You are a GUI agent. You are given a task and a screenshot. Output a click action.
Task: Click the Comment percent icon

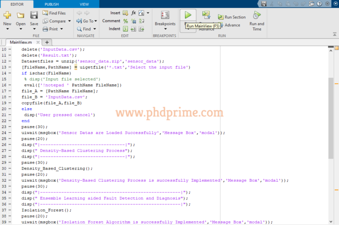point(126,21)
